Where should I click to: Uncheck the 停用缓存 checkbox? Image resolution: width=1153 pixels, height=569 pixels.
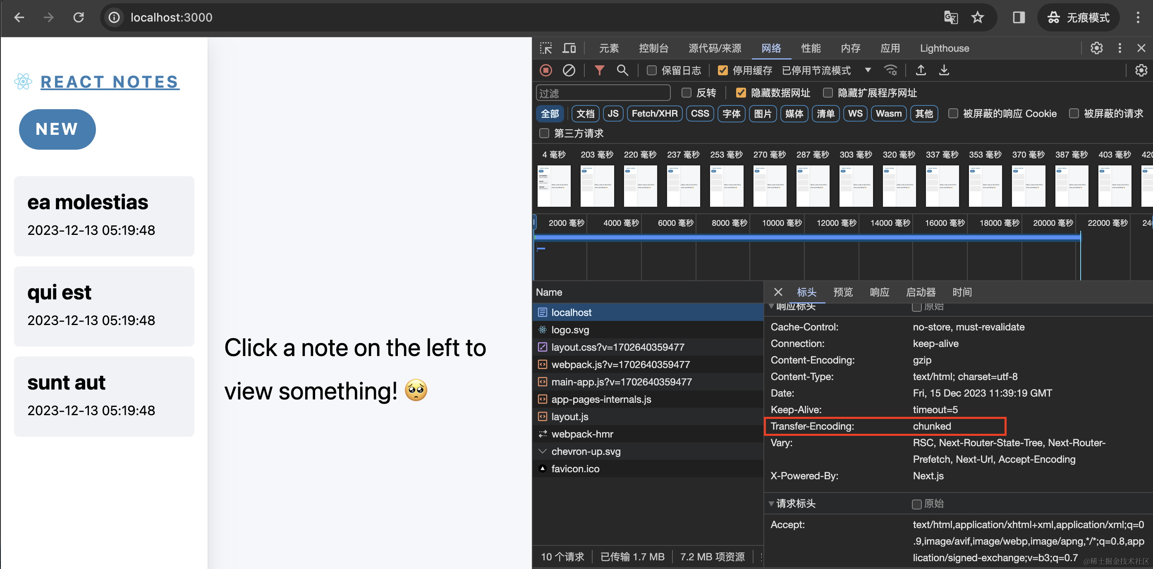click(722, 70)
